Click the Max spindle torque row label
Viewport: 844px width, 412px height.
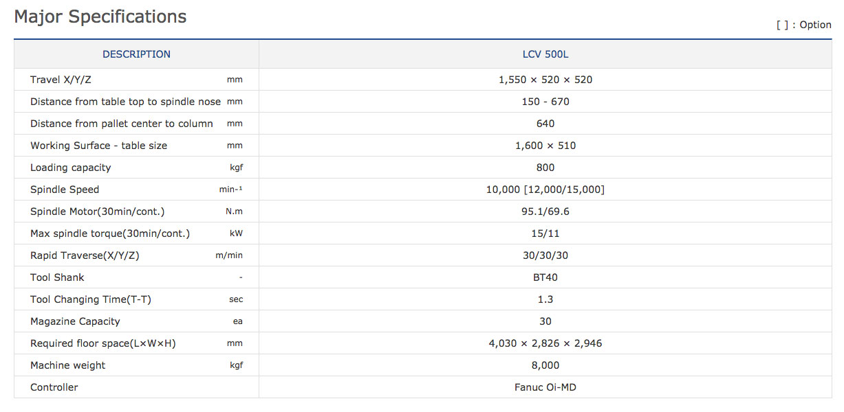tap(110, 233)
